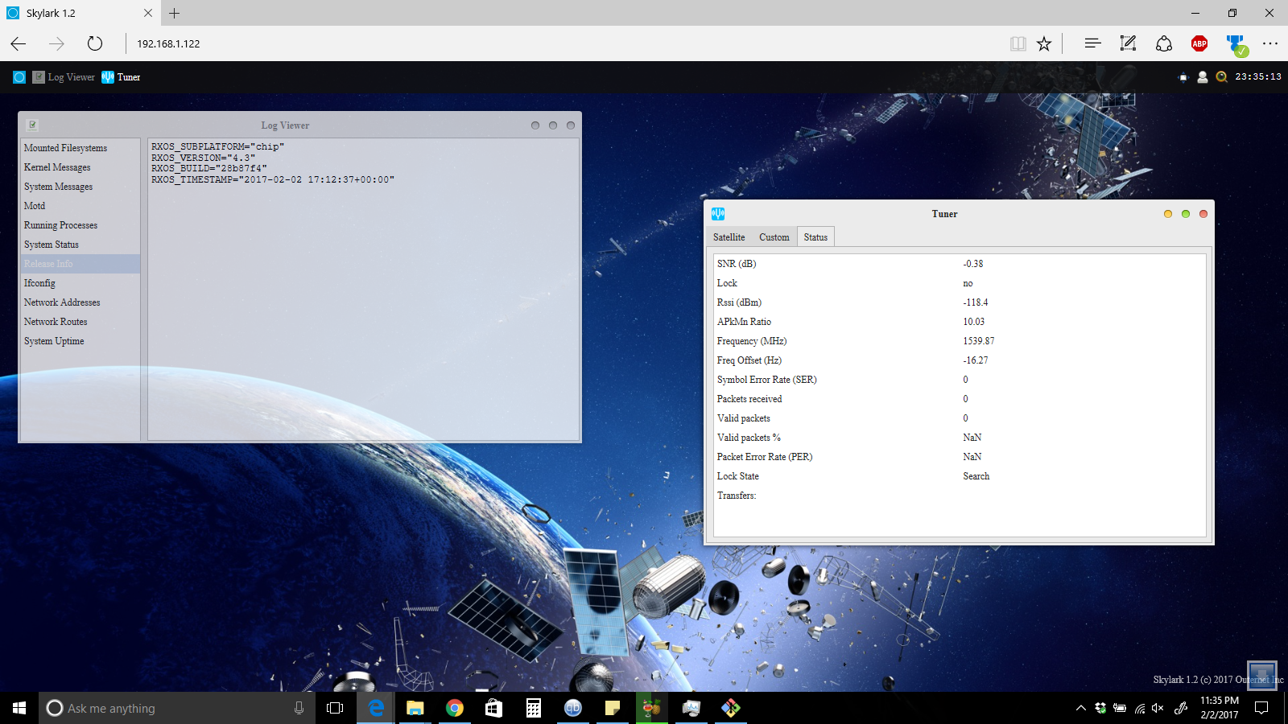Open the Share icon in Edge
The height and width of the screenshot is (724, 1288).
(x=1164, y=43)
